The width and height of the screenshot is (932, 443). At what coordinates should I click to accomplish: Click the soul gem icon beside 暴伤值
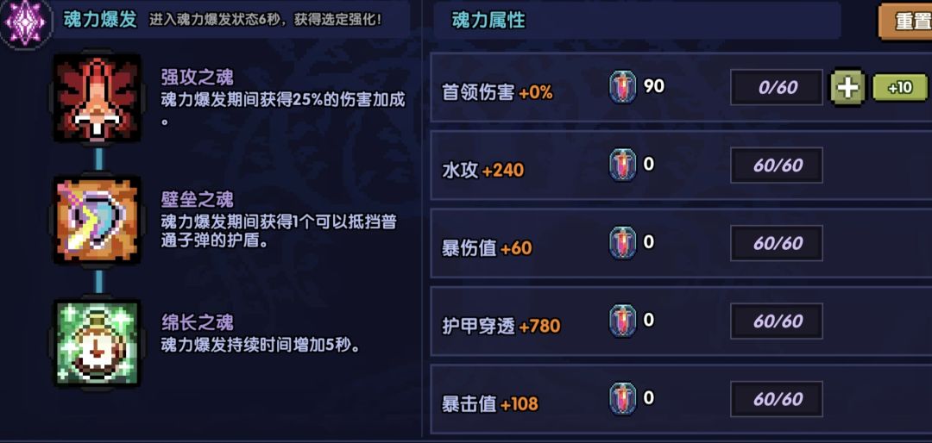(622, 243)
